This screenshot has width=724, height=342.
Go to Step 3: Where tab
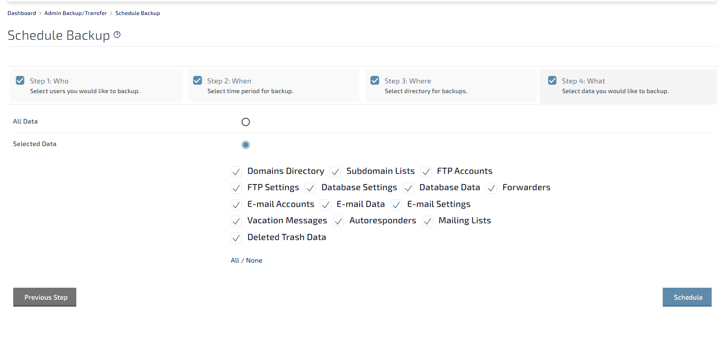pos(451,86)
